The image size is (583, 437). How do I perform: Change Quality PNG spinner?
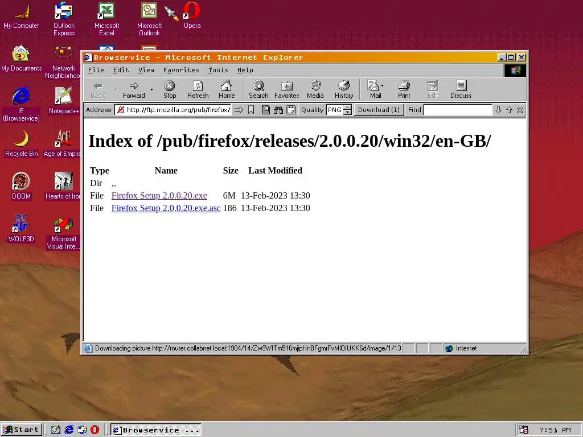click(x=347, y=110)
